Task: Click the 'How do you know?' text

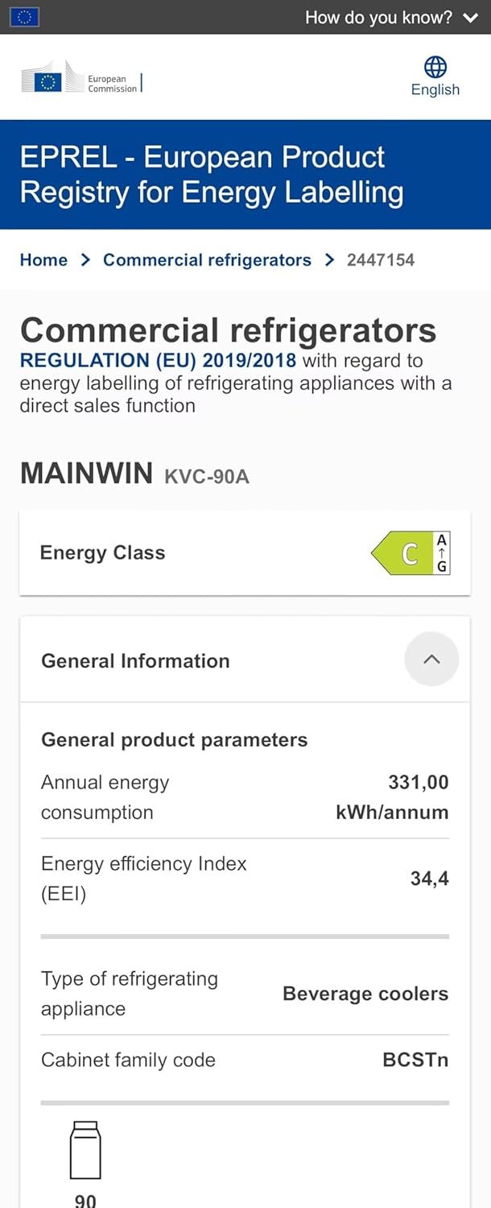Action: point(378,18)
